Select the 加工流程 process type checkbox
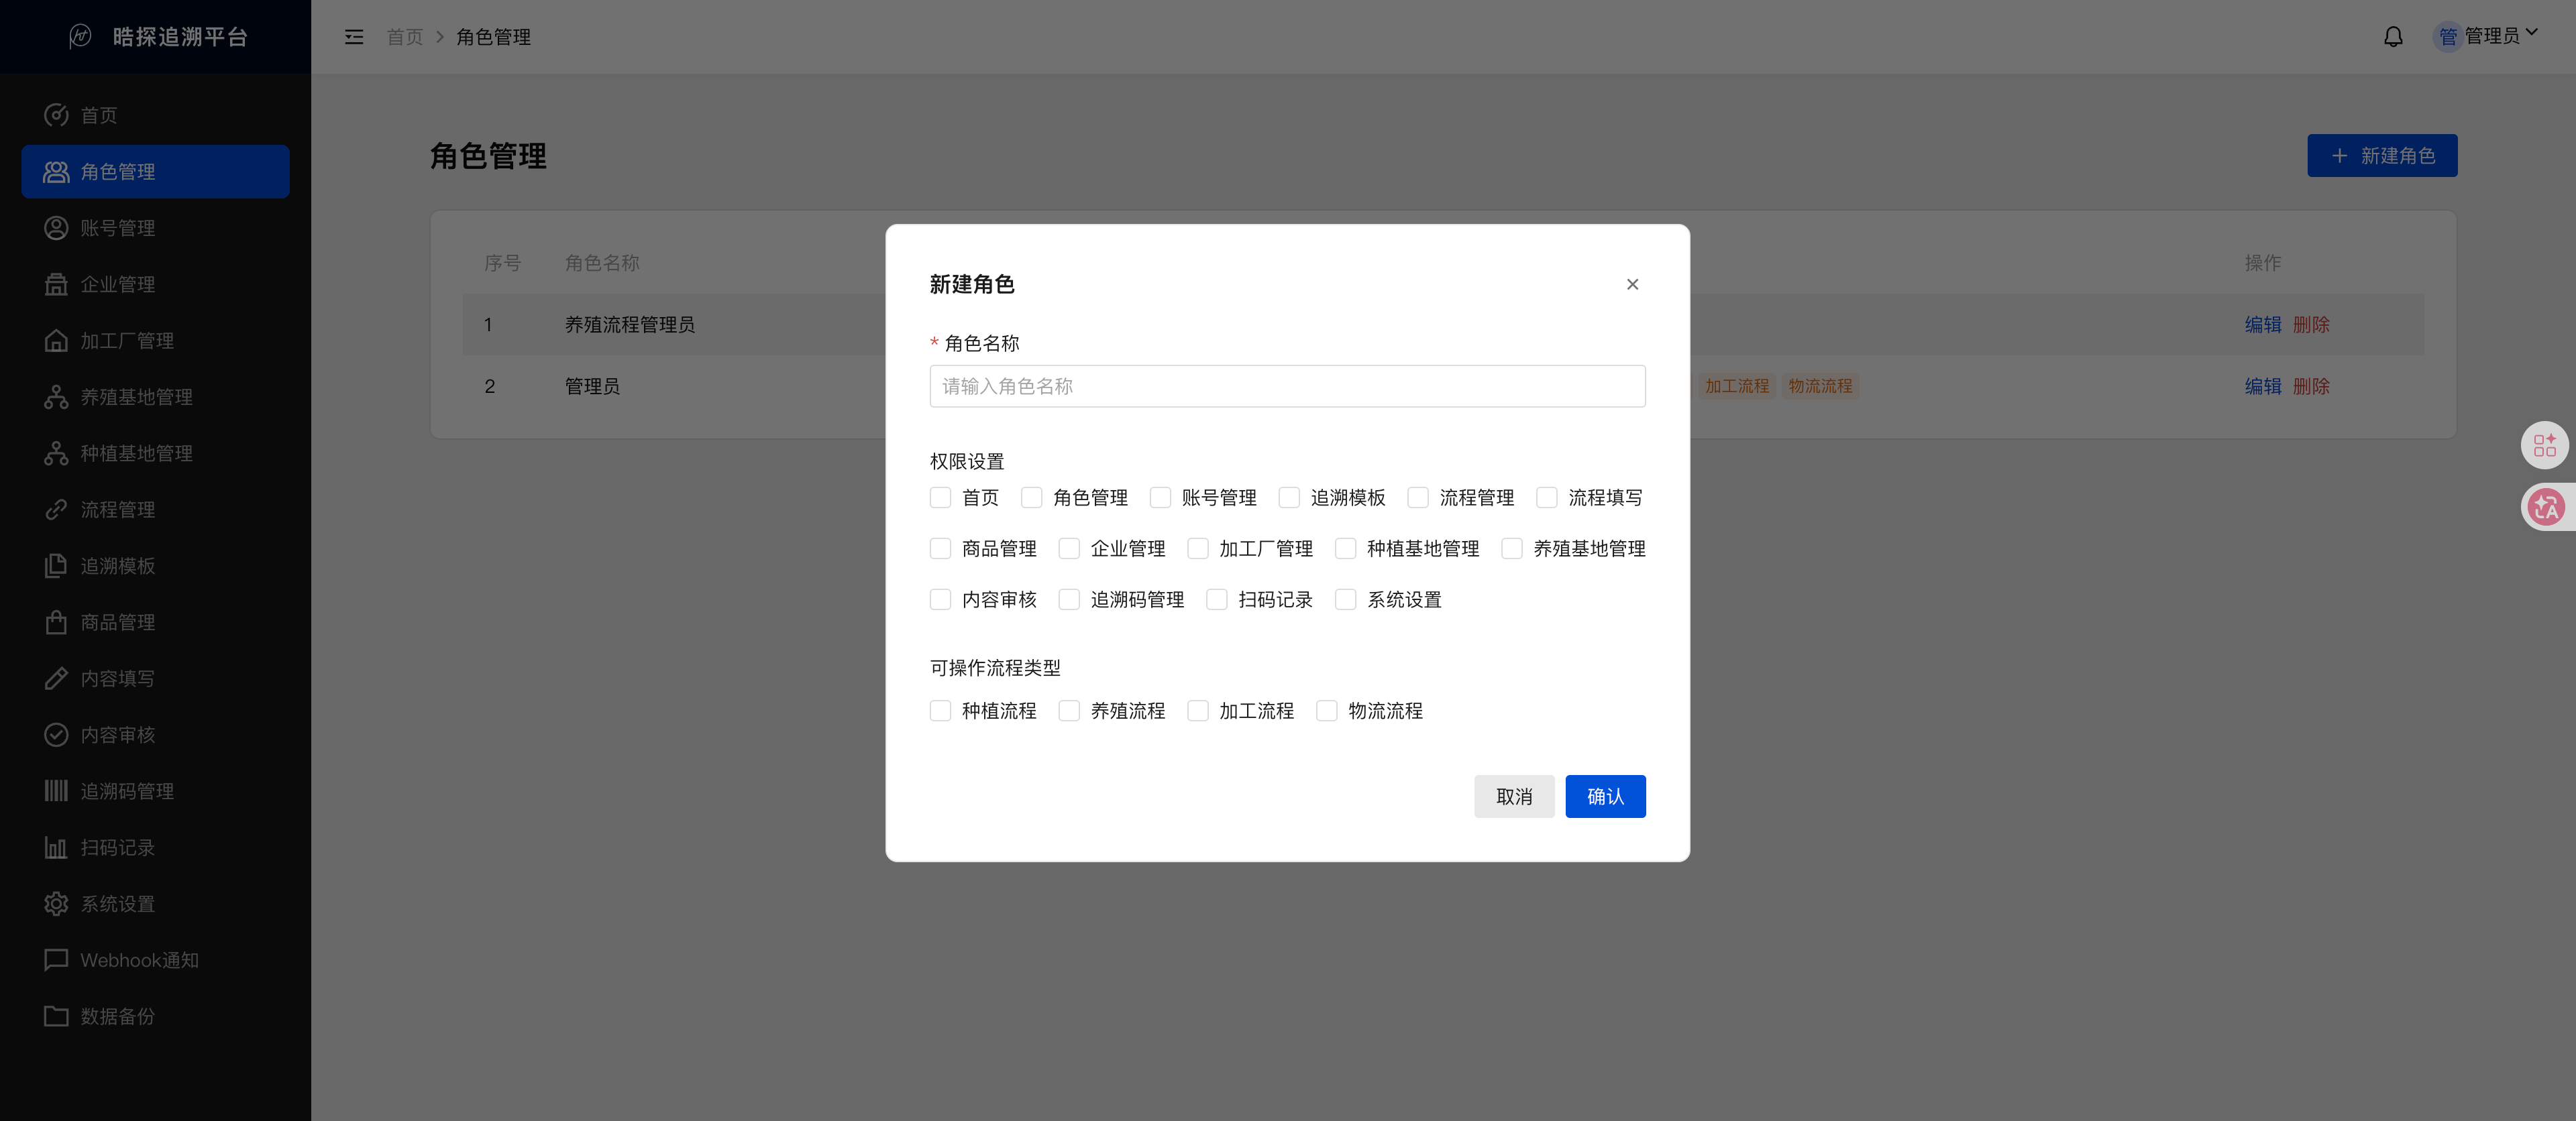 (x=1198, y=711)
